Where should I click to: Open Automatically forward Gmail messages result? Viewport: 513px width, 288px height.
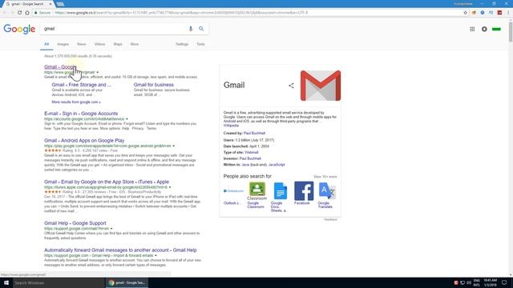click(120, 250)
